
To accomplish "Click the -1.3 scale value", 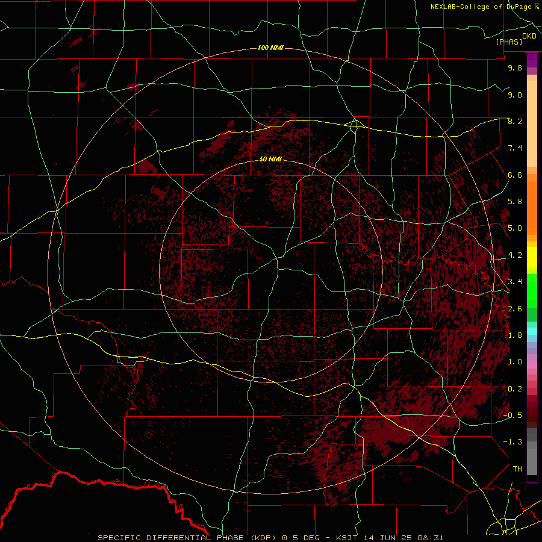I will (512, 442).
